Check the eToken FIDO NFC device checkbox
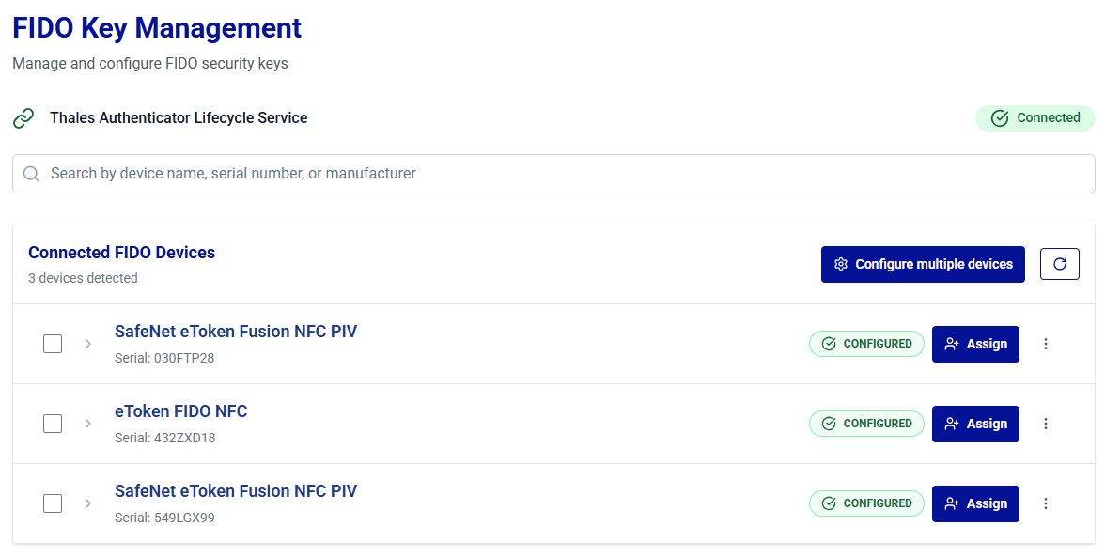The height and width of the screenshot is (557, 1105). 53,424
